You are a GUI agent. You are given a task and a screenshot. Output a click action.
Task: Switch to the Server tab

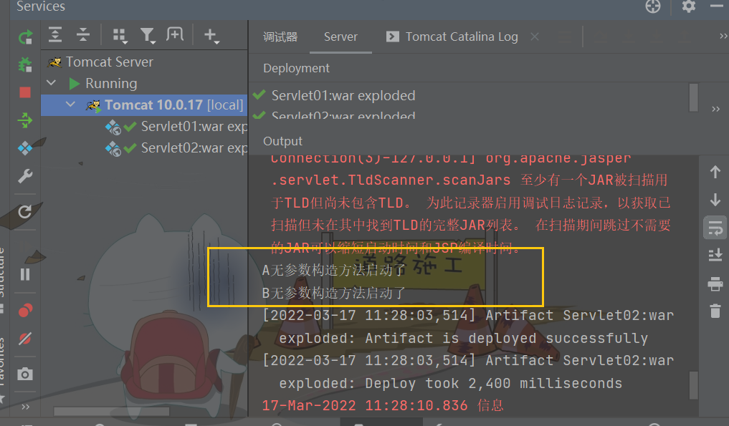click(x=340, y=37)
